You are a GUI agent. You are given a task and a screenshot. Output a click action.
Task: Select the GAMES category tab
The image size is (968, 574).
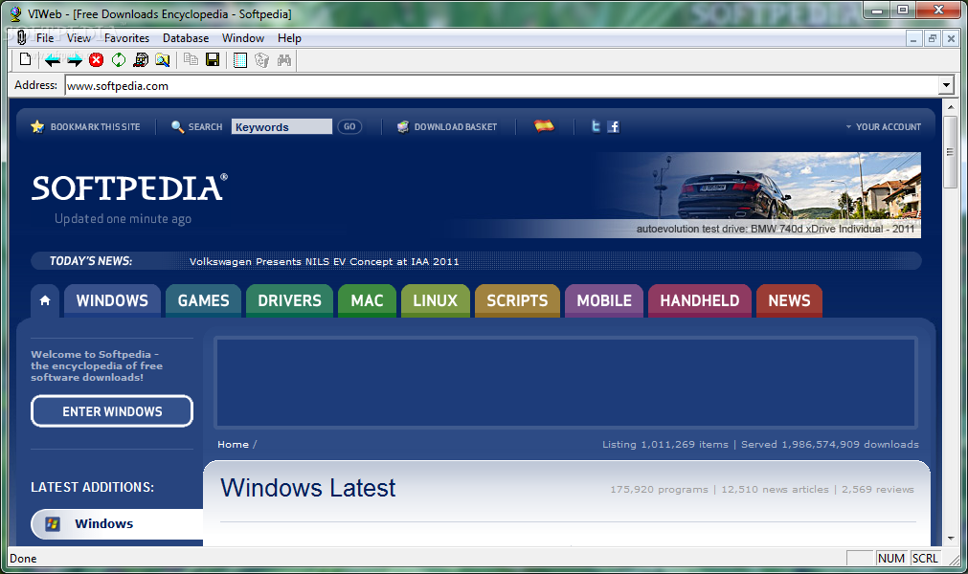204,301
